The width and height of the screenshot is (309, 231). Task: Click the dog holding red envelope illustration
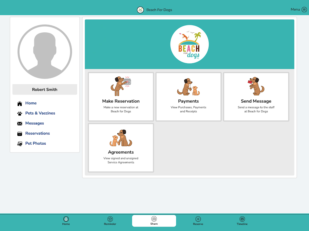pos(256,86)
